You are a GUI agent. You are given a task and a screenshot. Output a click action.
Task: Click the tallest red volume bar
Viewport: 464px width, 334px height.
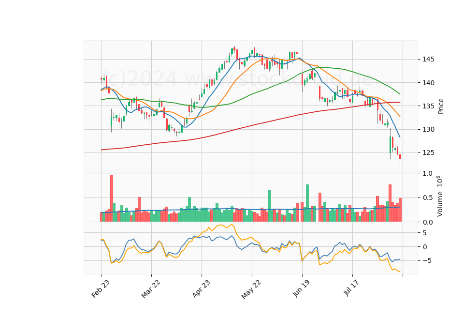[x=112, y=198]
